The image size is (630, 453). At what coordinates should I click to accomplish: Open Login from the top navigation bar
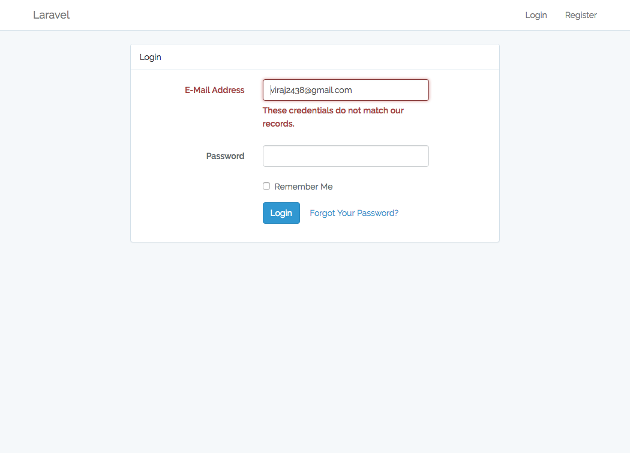pos(536,15)
